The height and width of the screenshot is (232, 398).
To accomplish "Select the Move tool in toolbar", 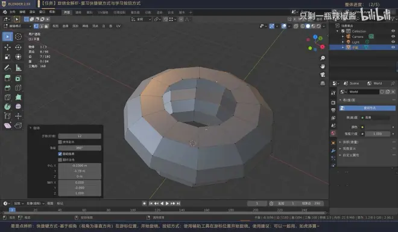I will coord(7,47).
